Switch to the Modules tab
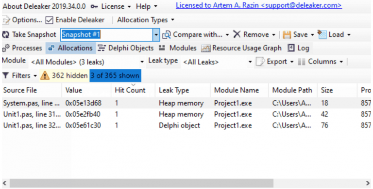The height and width of the screenshot is (189, 373). [x=178, y=48]
